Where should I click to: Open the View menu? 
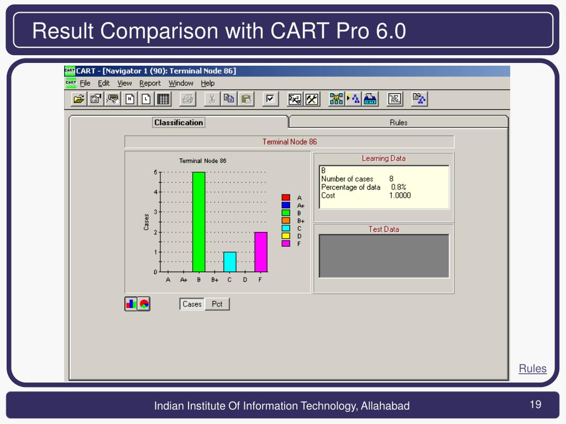124,83
